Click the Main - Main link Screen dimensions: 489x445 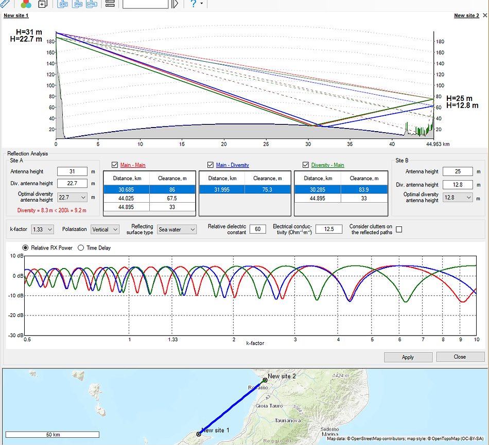133,165
